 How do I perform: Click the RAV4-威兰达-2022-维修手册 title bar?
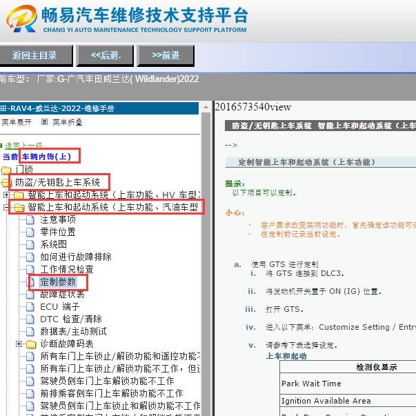point(99,108)
